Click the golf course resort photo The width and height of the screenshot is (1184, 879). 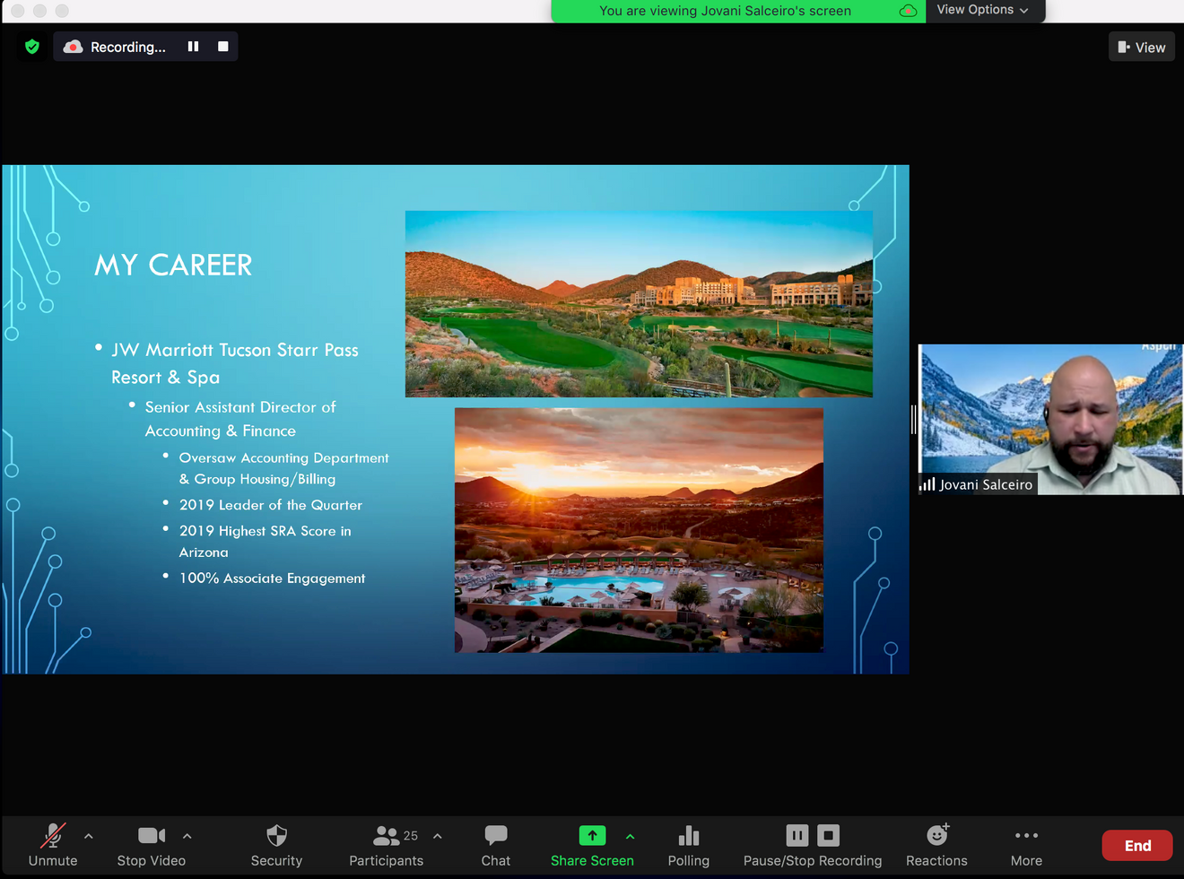(639, 304)
